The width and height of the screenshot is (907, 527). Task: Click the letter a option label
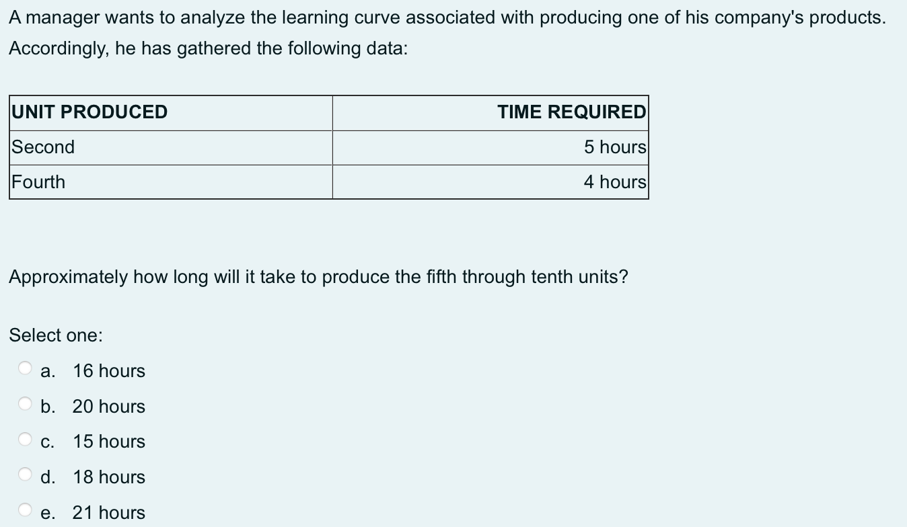point(46,370)
